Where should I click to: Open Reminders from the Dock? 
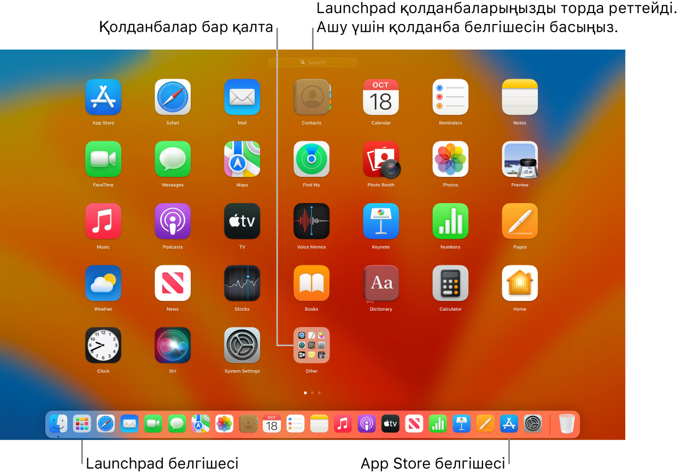(296, 424)
